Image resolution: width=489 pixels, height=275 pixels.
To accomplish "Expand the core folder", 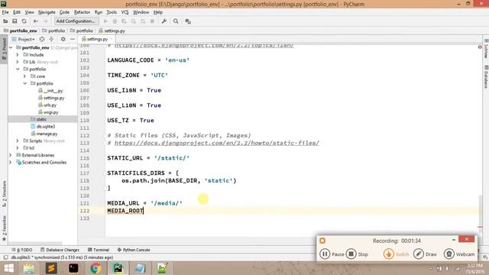I will click(x=24, y=76).
